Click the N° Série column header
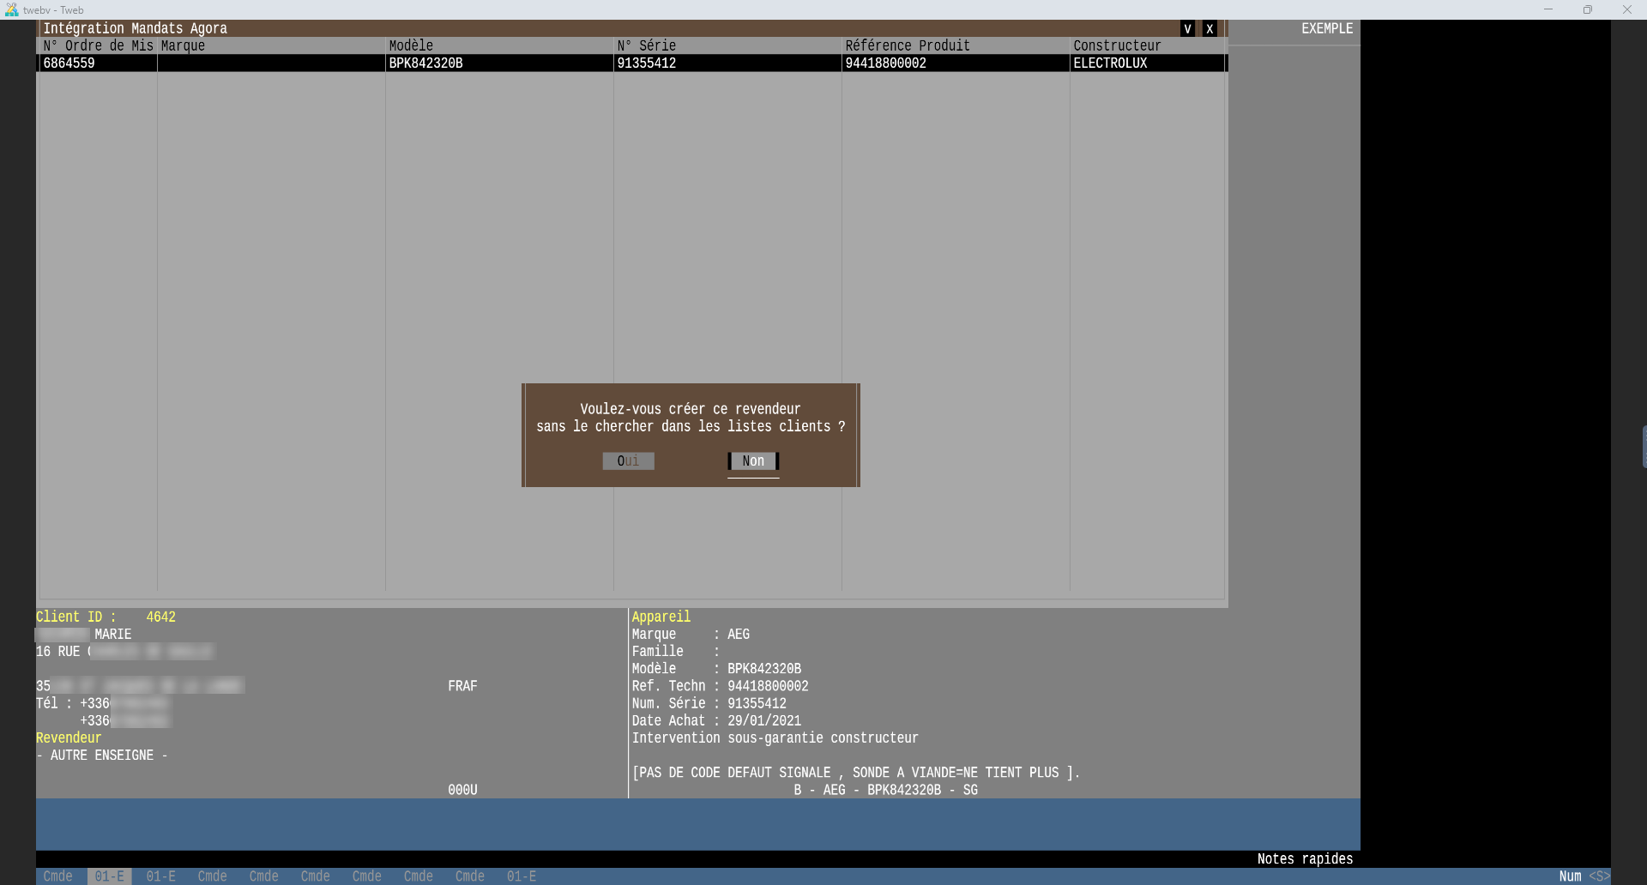The image size is (1647, 885). 647,45
